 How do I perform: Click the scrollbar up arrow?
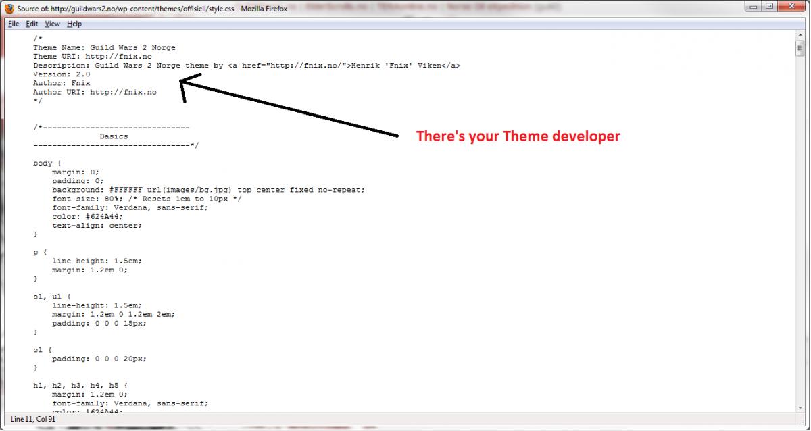[x=800, y=36]
